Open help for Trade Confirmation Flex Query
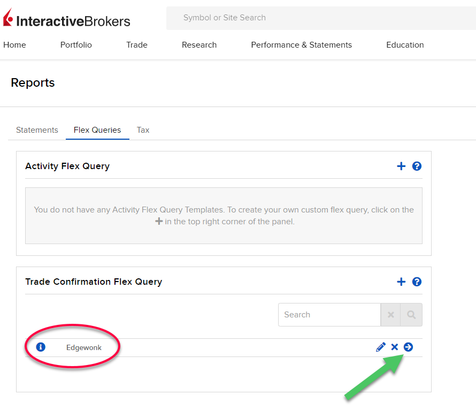Viewport: 476px width, 410px height. coord(417,282)
